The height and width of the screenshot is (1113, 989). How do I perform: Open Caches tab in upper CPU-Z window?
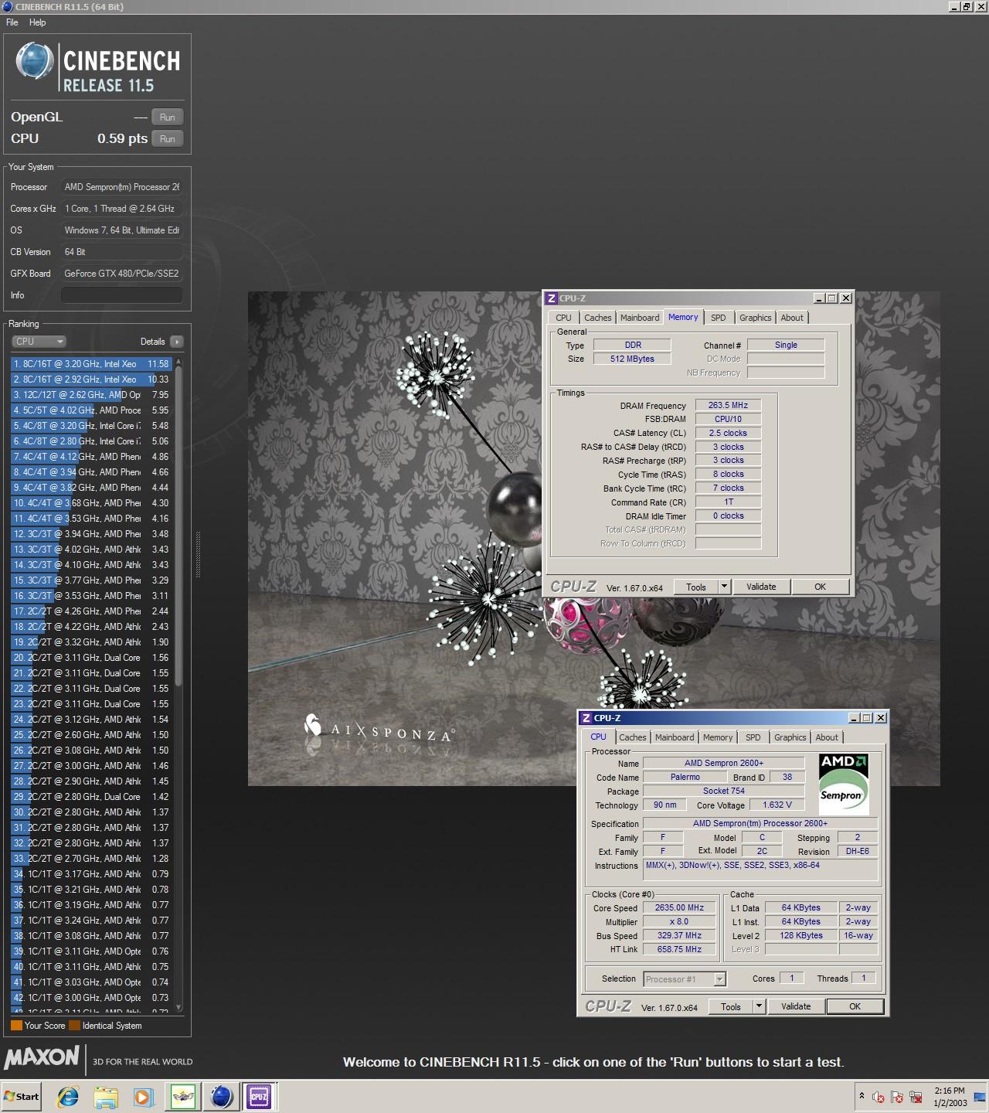point(597,318)
